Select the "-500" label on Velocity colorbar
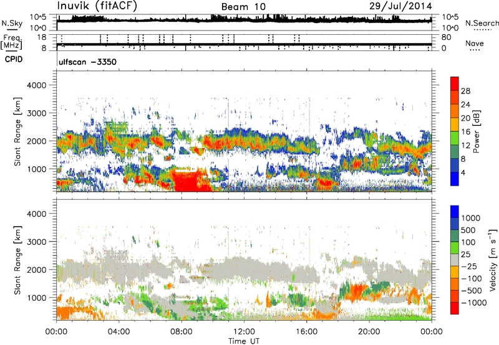The image size is (499, 345). click(472, 290)
